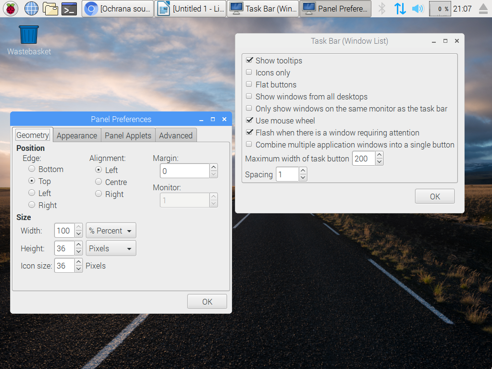Open the volume control in the tray
Screen dimensions: 492x369
418,8
